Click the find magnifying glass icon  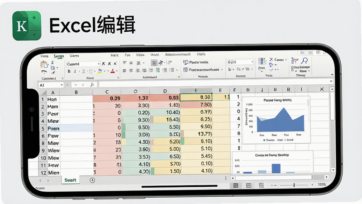[x=305, y=61]
